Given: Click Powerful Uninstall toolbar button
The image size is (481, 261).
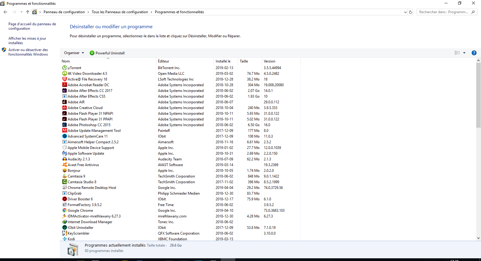Looking at the screenshot, I should pyautogui.click(x=107, y=53).
